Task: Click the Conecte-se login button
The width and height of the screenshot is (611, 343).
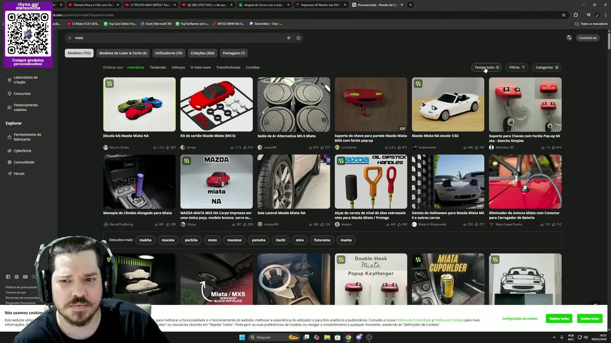Action: 588,38
